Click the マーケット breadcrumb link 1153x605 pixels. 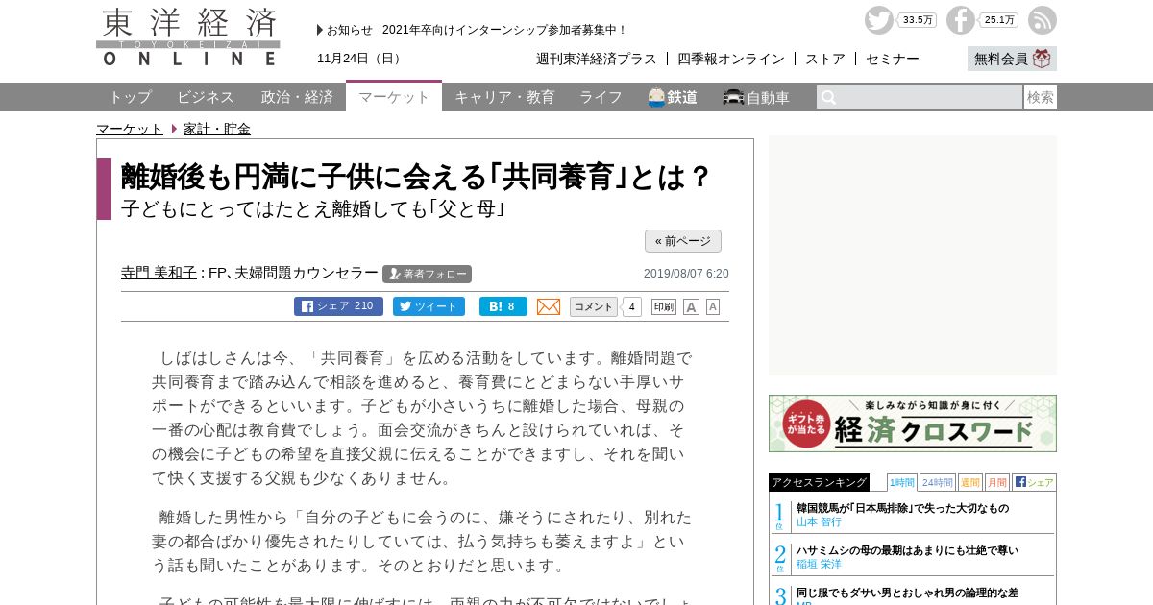pyautogui.click(x=130, y=129)
